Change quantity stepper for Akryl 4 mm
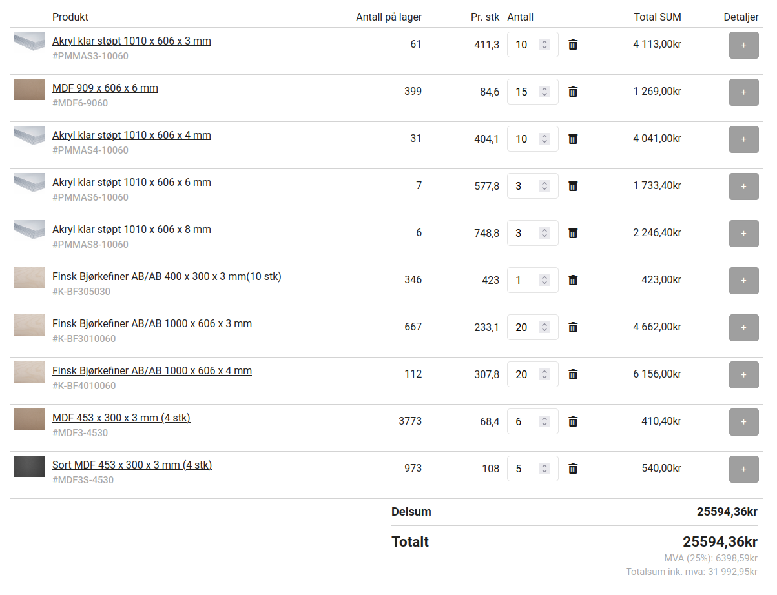The width and height of the screenshot is (777, 595). [544, 139]
